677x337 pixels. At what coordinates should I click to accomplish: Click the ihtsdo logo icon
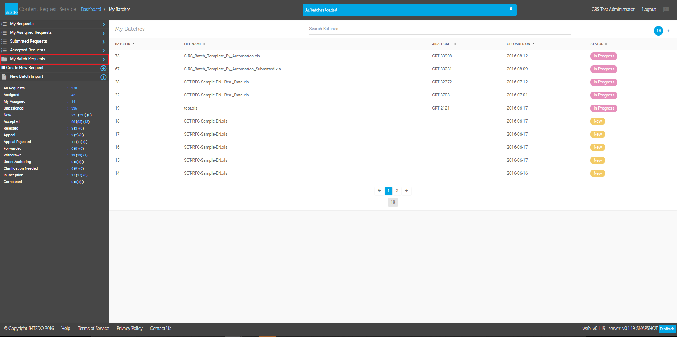[x=11, y=9]
